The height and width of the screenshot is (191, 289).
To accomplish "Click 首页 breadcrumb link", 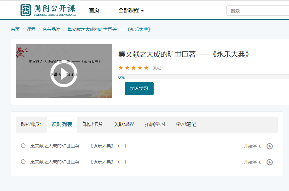I will tap(15, 29).
